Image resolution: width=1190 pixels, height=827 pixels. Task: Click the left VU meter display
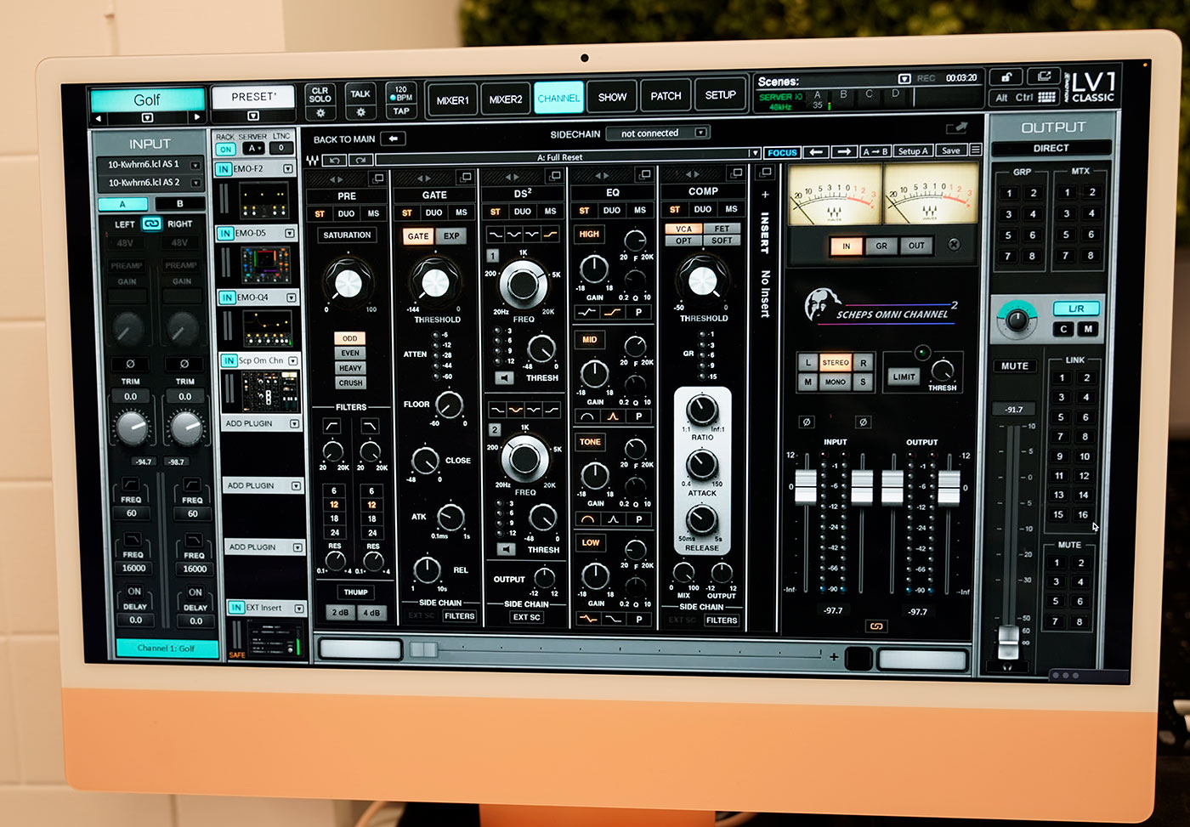(x=835, y=195)
